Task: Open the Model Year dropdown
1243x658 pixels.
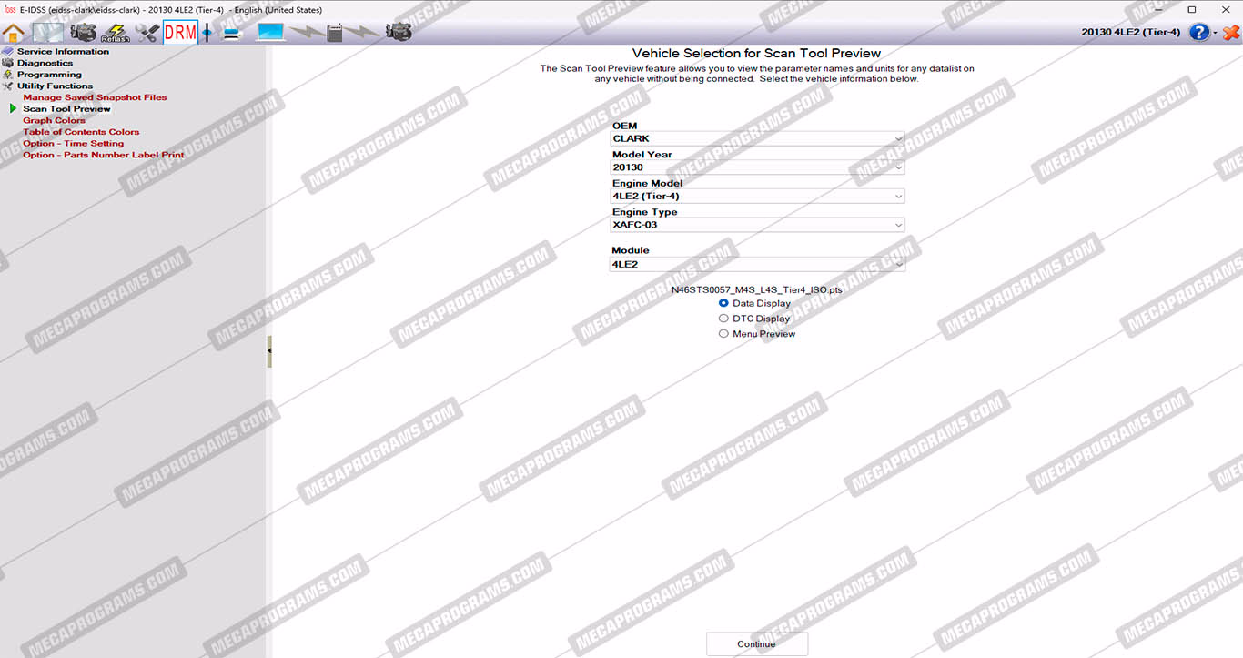Action: [x=758, y=167]
